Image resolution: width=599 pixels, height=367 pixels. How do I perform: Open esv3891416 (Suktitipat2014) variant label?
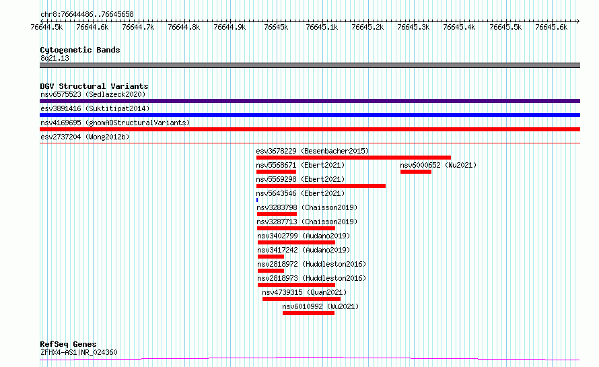95,108
